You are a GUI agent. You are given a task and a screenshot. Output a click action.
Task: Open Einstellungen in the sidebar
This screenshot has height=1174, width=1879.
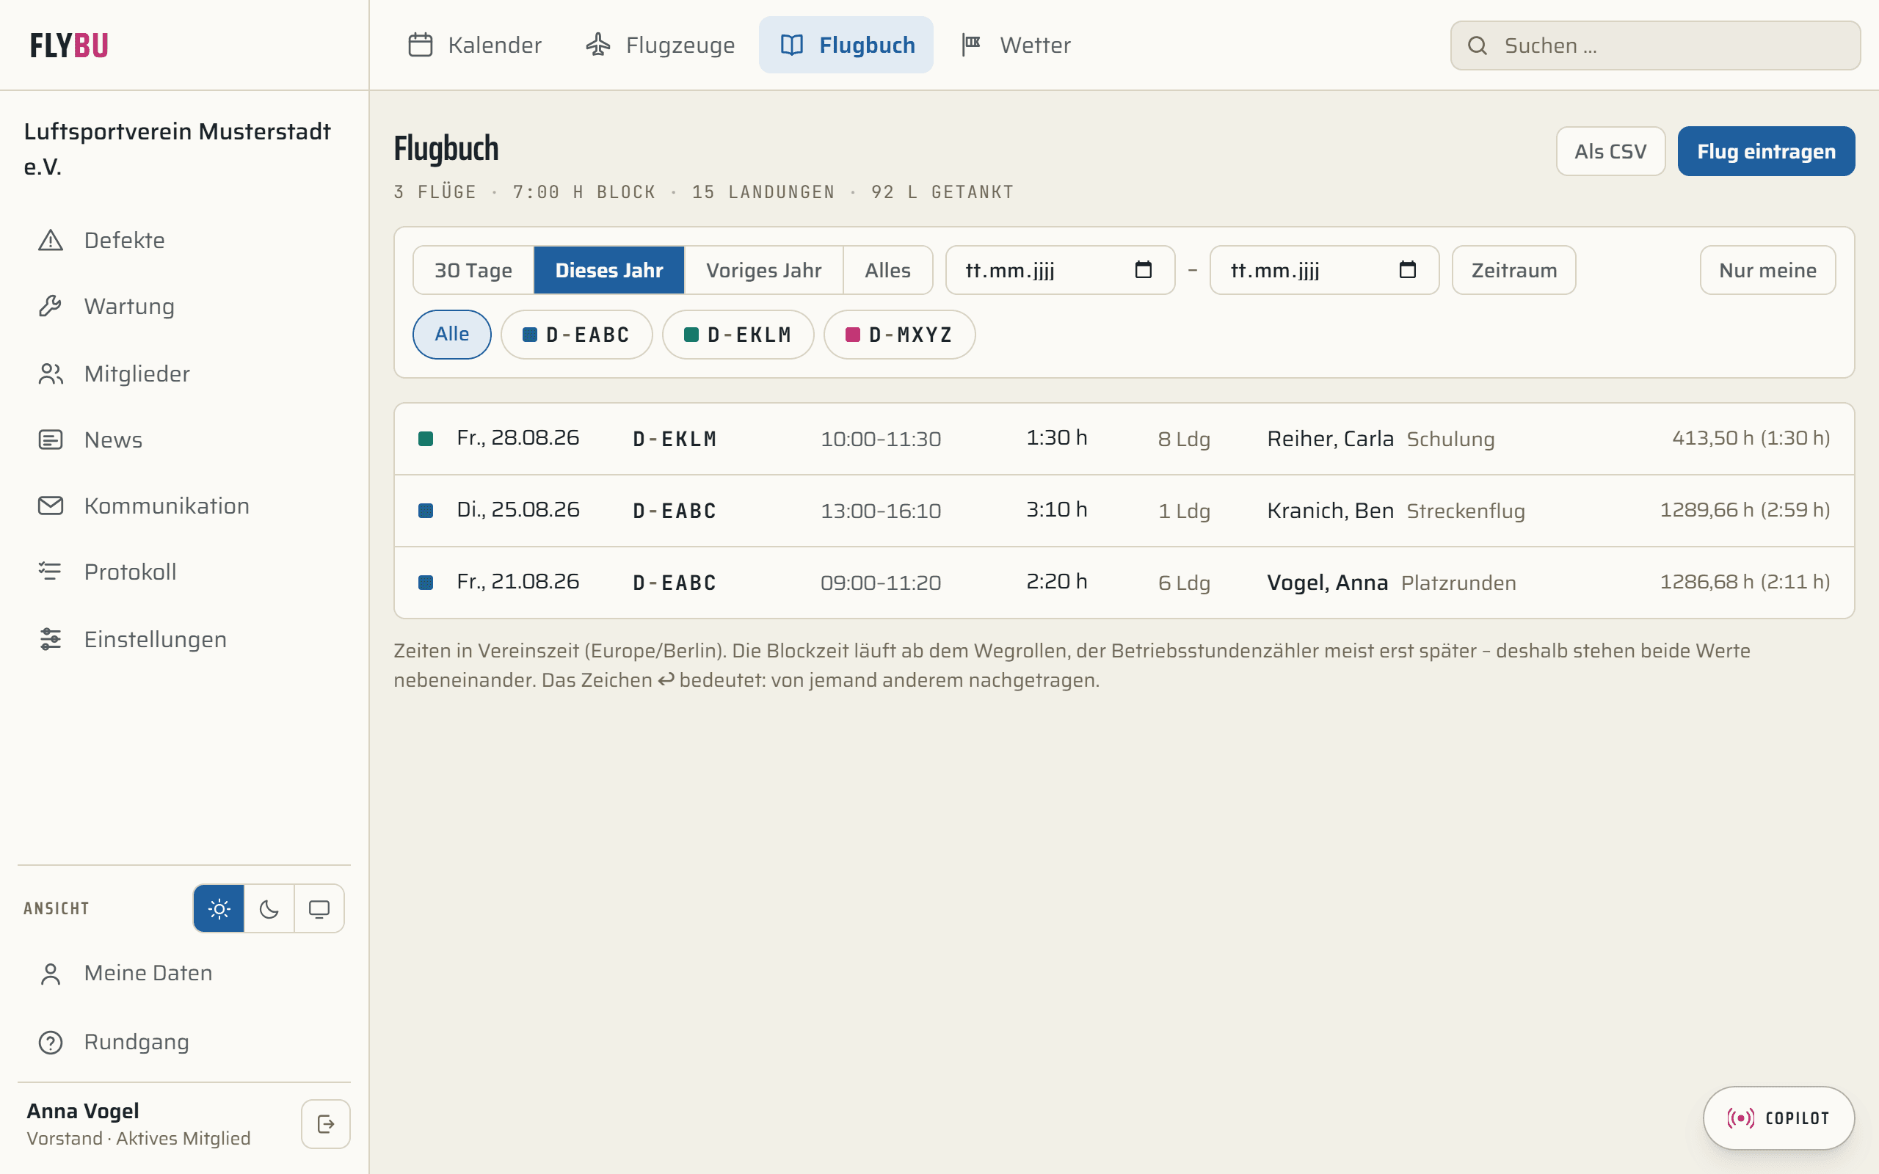(x=184, y=640)
